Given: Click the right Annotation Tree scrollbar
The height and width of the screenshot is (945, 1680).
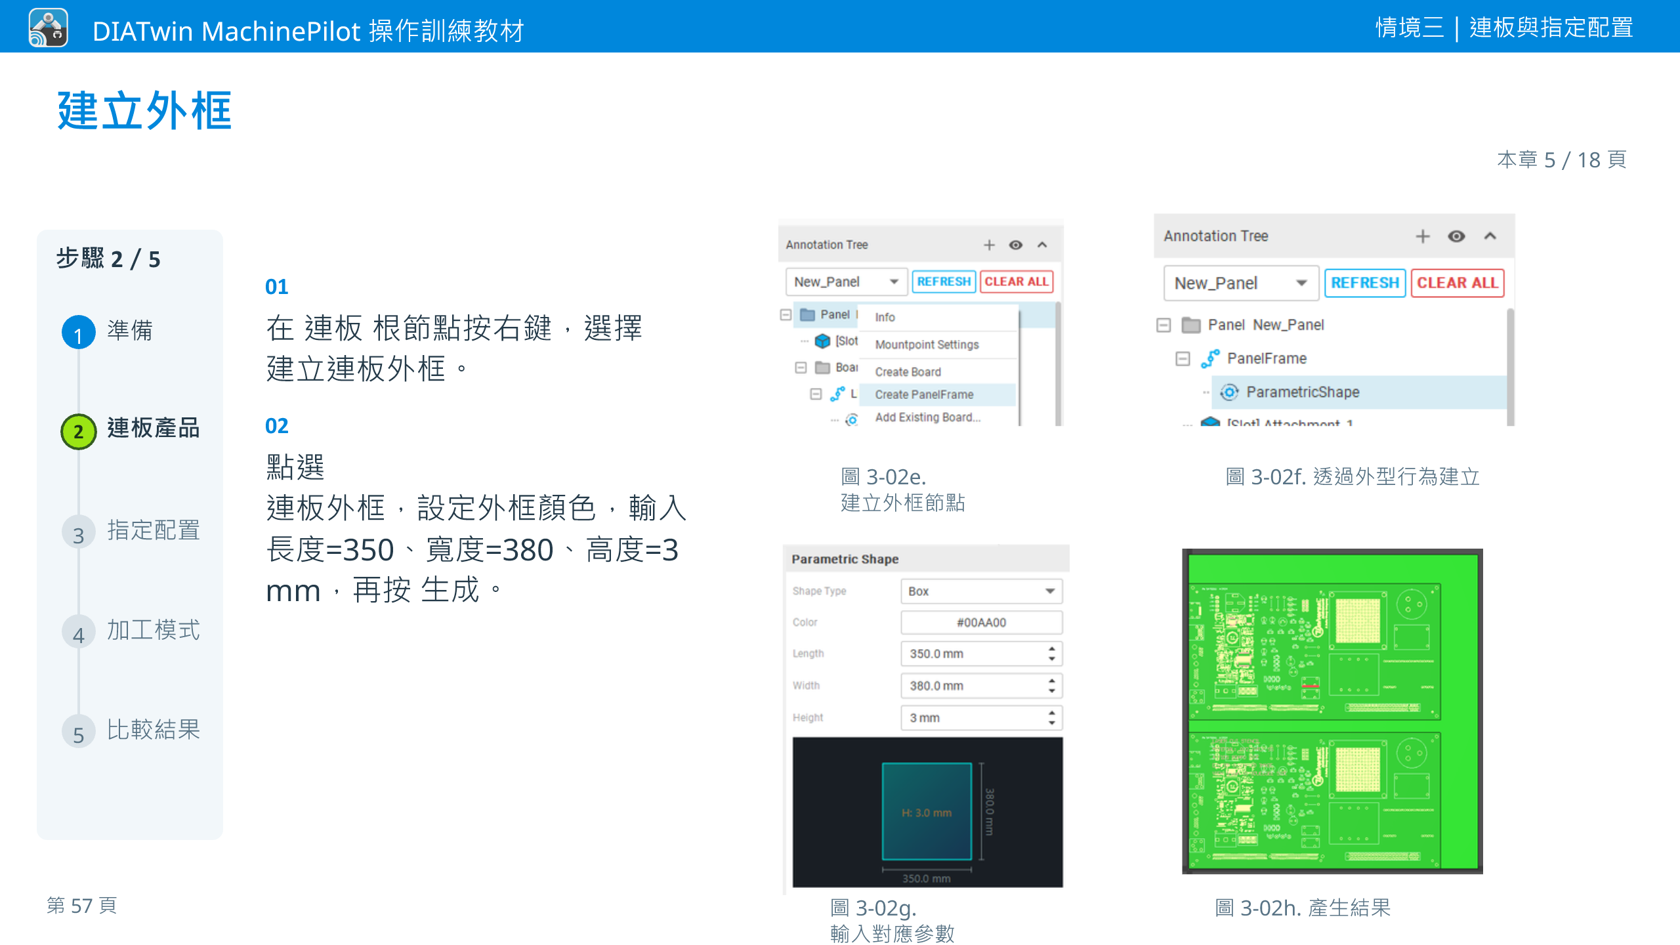Looking at the screenshot, I should click(x=1510, y=367).
